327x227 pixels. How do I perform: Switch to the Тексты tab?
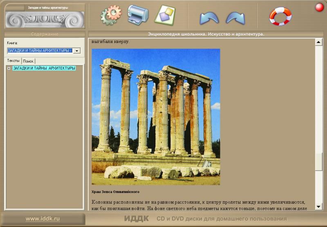tap(13, 61)
